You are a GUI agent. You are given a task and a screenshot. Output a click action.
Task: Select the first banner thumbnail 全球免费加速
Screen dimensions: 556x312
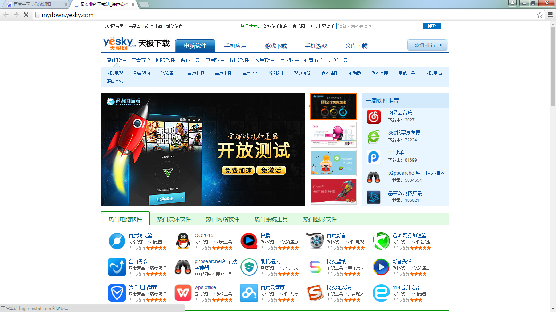click(x=334, y=106)
